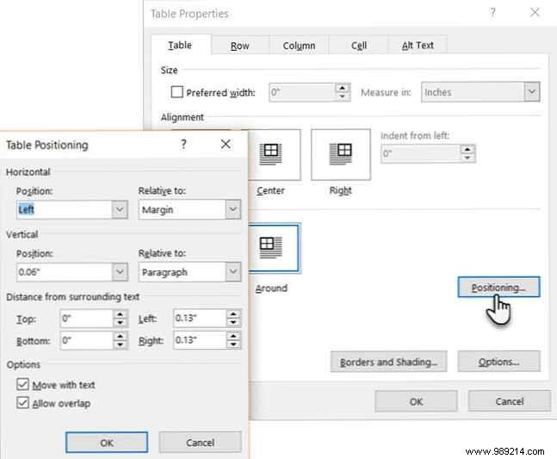557x459 pixels.
Task: Expand Vertical Position dropdown
Action: click(120, 272)
